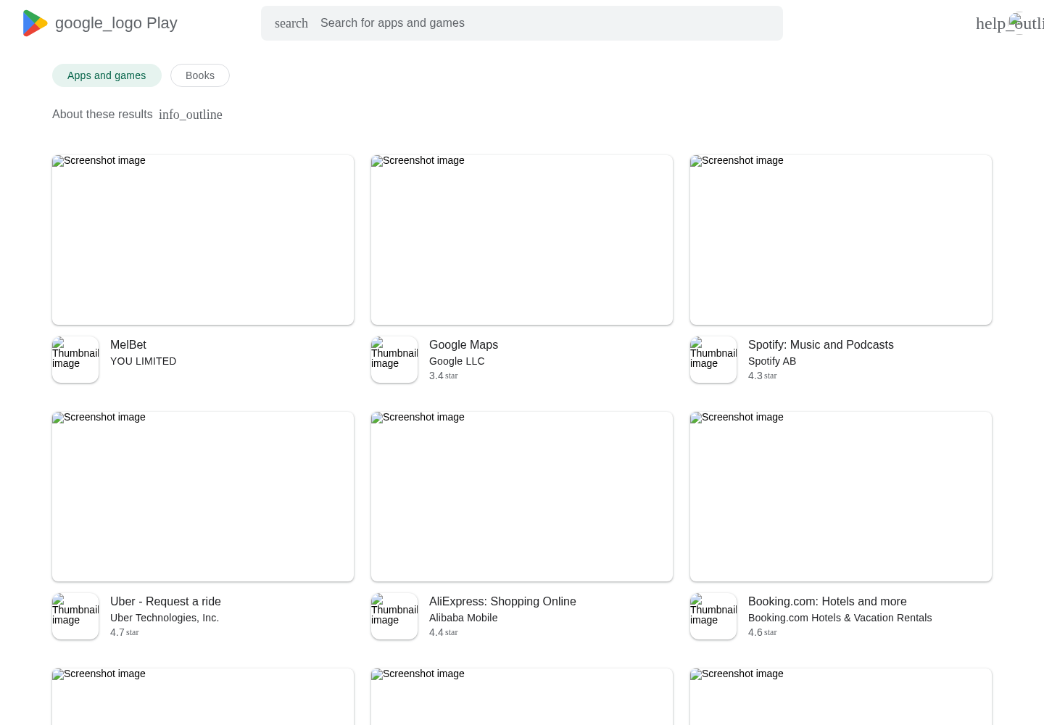This screenshot has width=1044, height=725.
Task: Click into the Search for apps field
Action: point(522,23)
